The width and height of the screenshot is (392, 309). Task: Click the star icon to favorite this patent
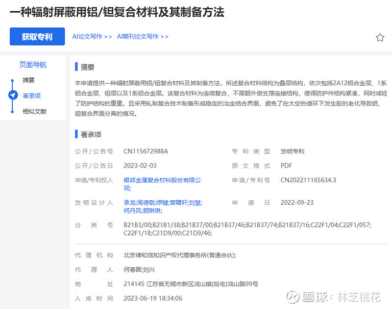[380, 37]
